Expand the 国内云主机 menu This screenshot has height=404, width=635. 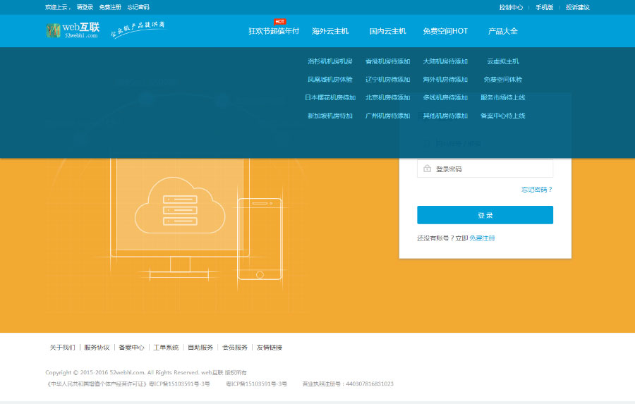tap(387, 32)
